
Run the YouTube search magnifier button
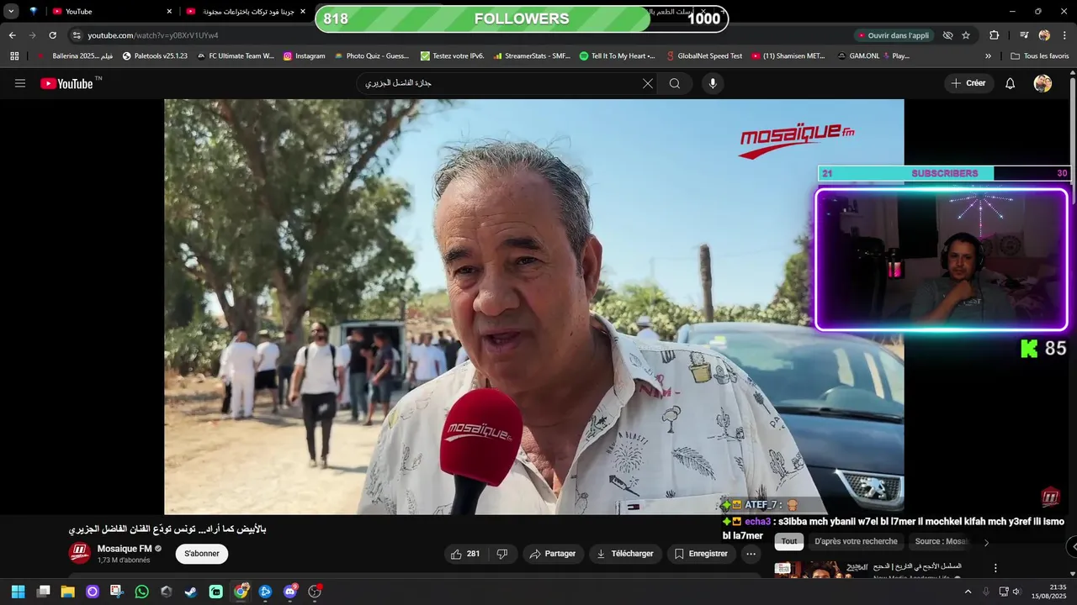point(675,83)
